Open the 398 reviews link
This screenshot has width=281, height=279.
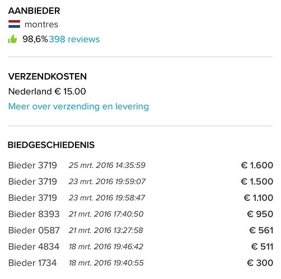click(74, 39)
